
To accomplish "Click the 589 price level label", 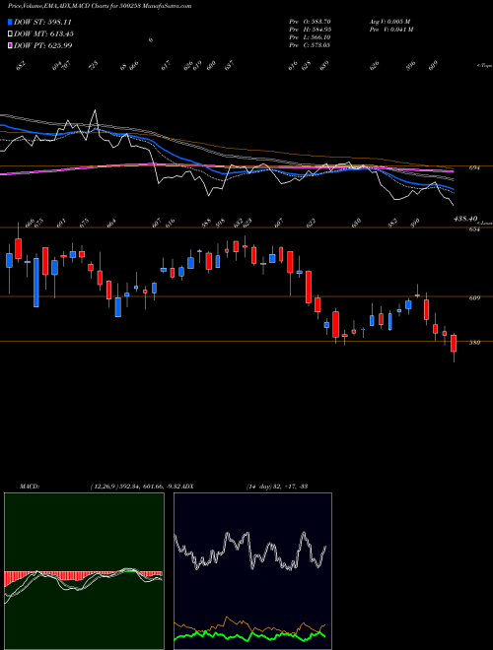I will (474, 343).
